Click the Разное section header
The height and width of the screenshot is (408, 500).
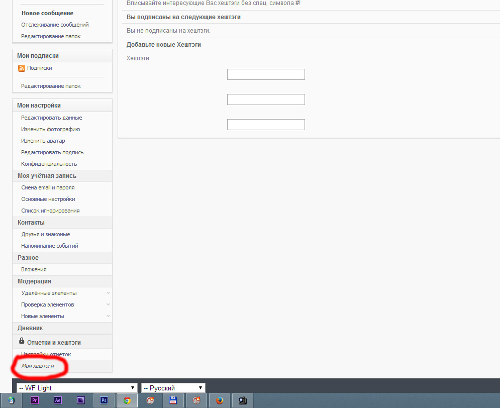coord(28,258)
